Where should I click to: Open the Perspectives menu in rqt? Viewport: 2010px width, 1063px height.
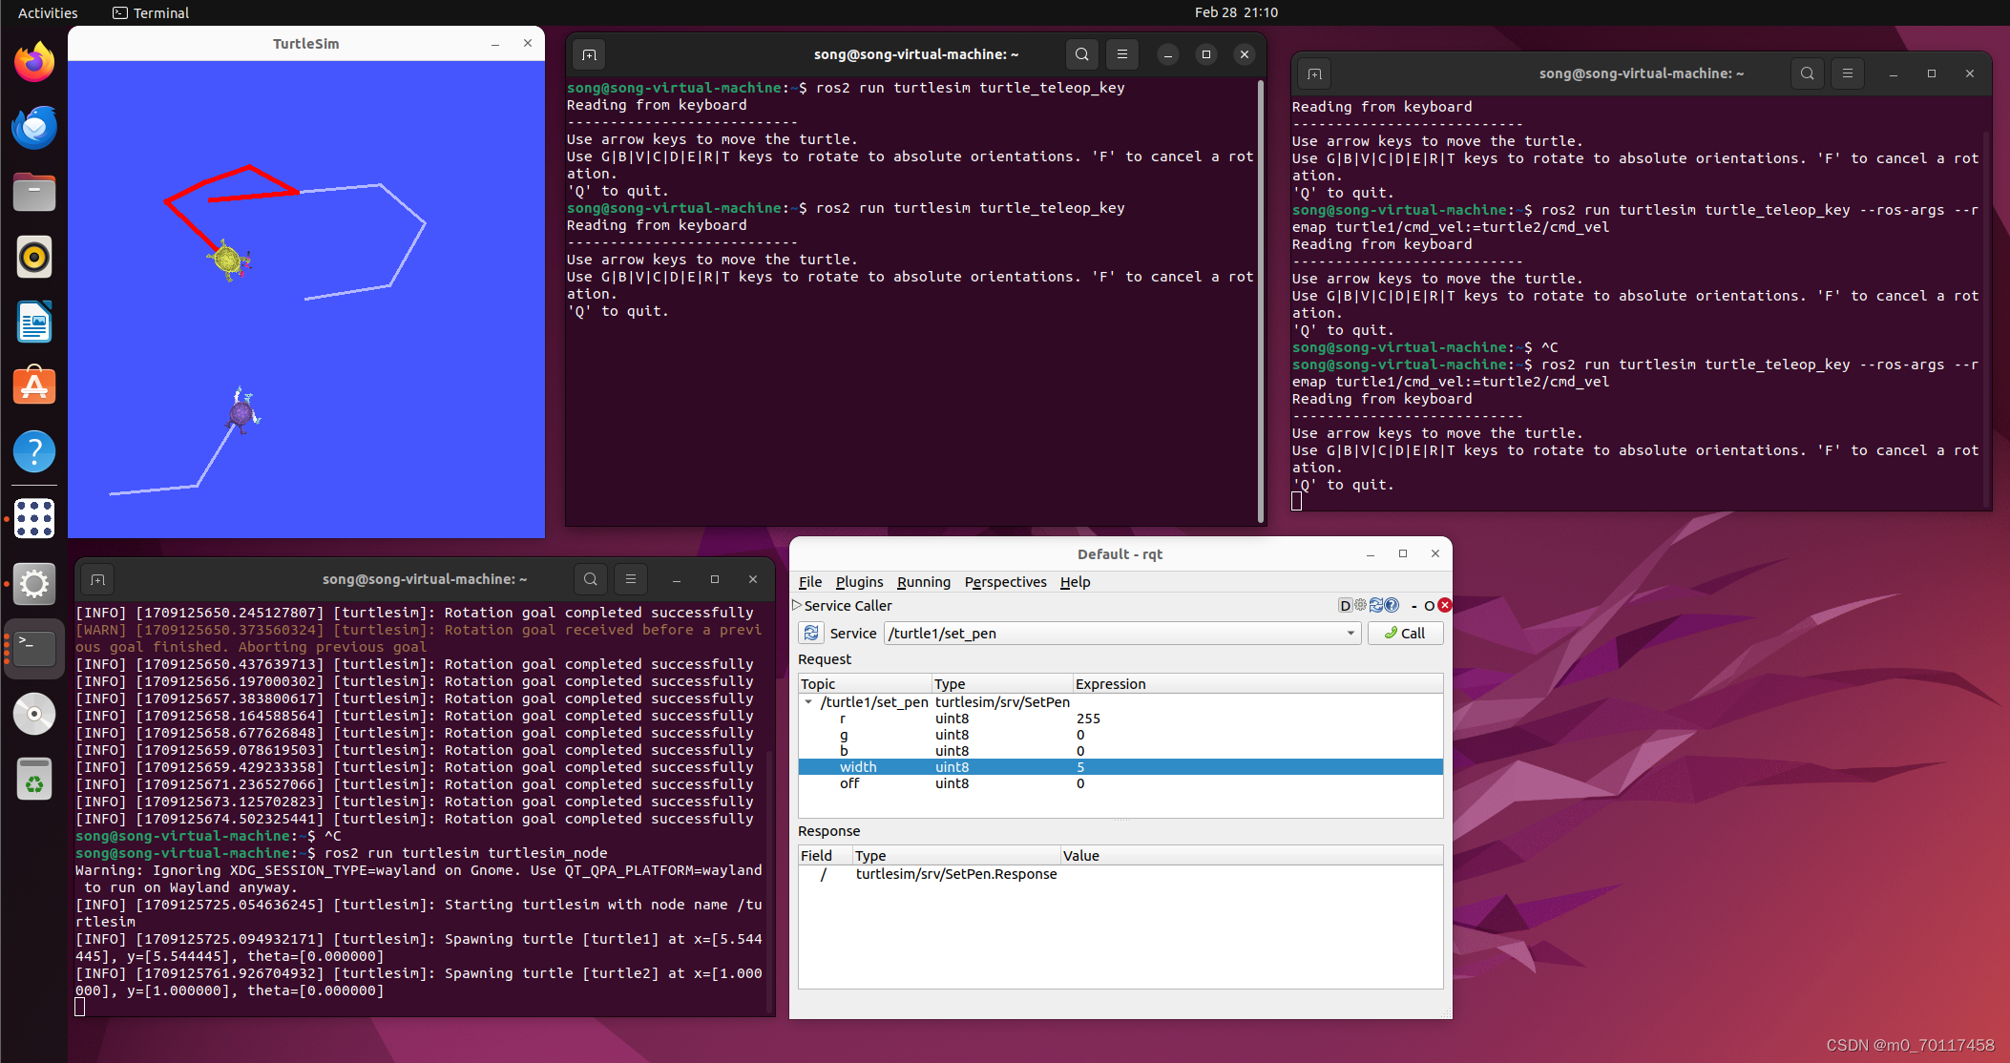(x=1004, y=582)
